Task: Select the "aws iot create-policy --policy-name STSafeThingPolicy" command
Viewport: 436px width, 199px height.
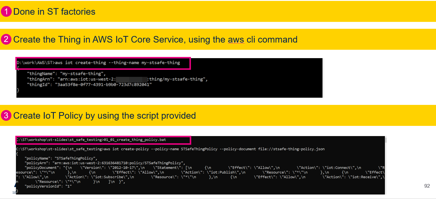Action: pyautogui.click(x=160, y=149)
